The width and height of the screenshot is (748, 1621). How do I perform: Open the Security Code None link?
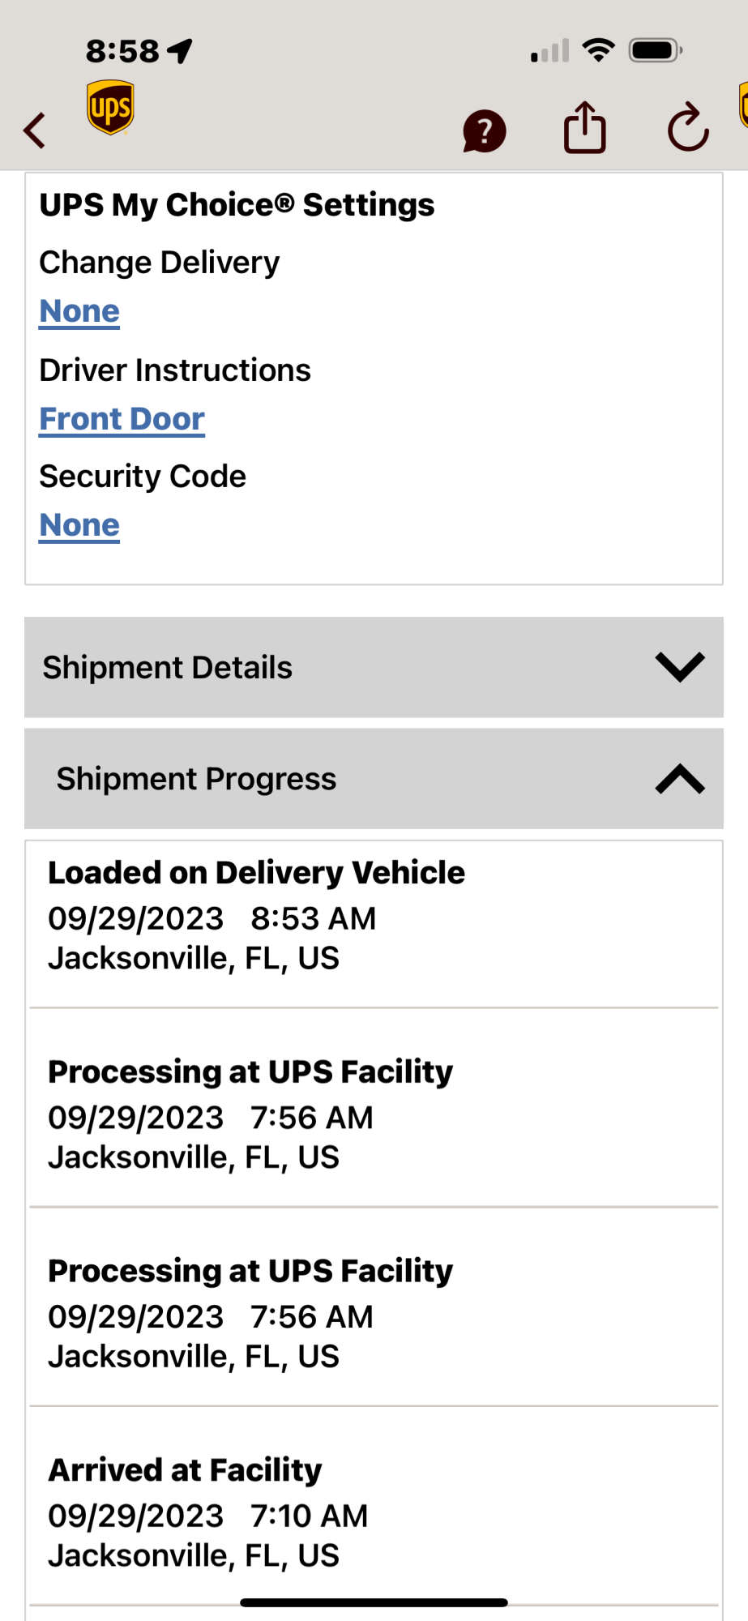[x=79, y=525]
